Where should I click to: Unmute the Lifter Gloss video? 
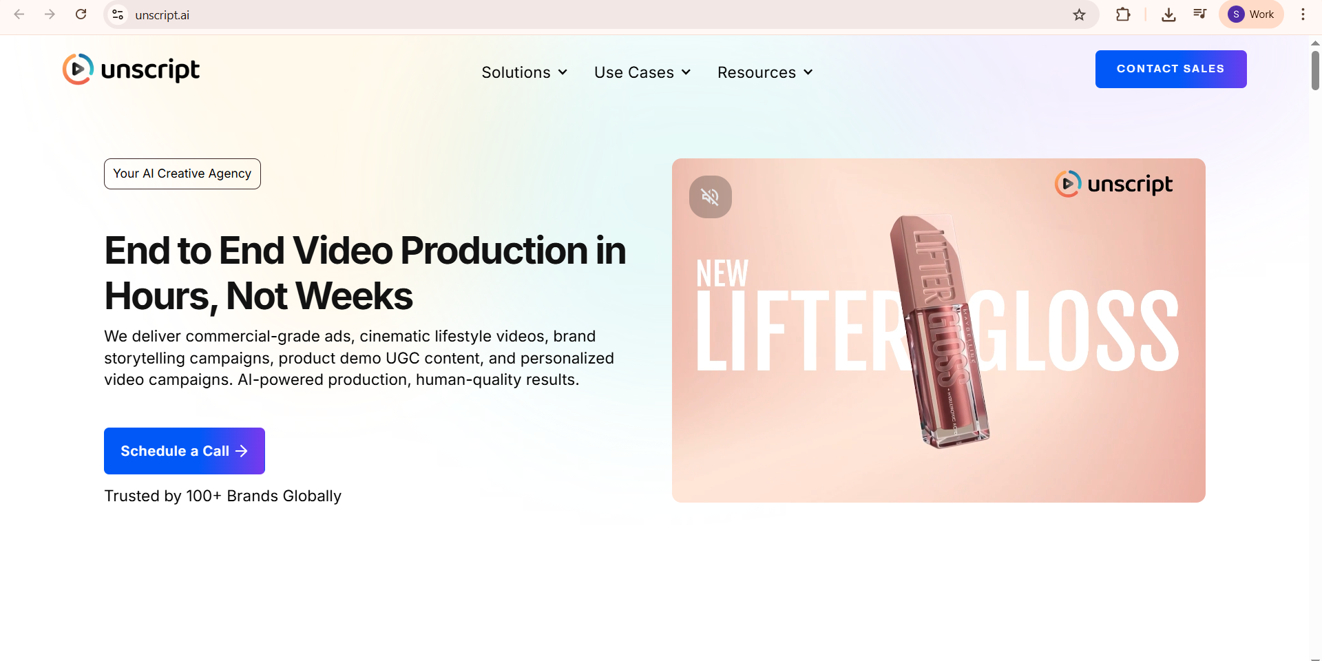710,197
